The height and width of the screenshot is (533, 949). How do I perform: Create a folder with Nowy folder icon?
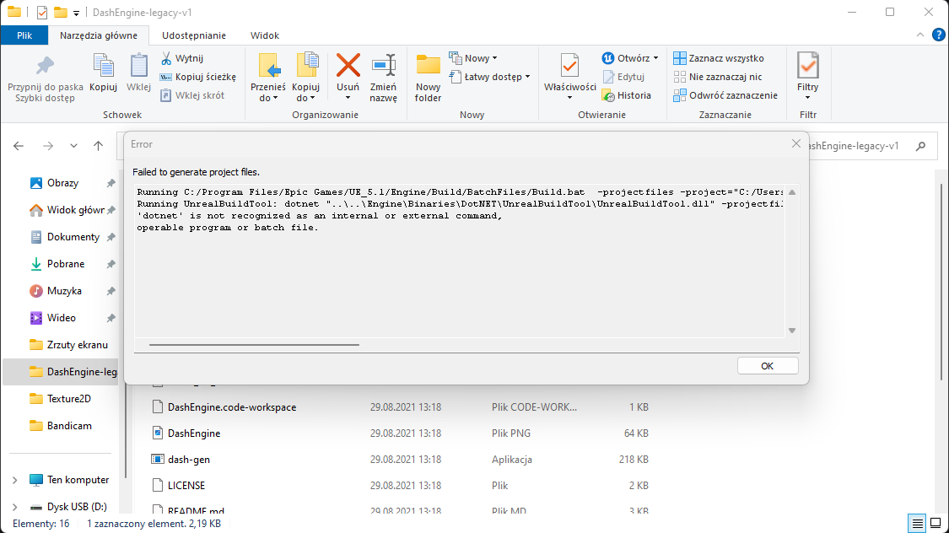click(x=428, y=65)
